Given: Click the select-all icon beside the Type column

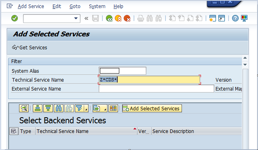Looking at the screenshot, I should [x=14, y=131].
